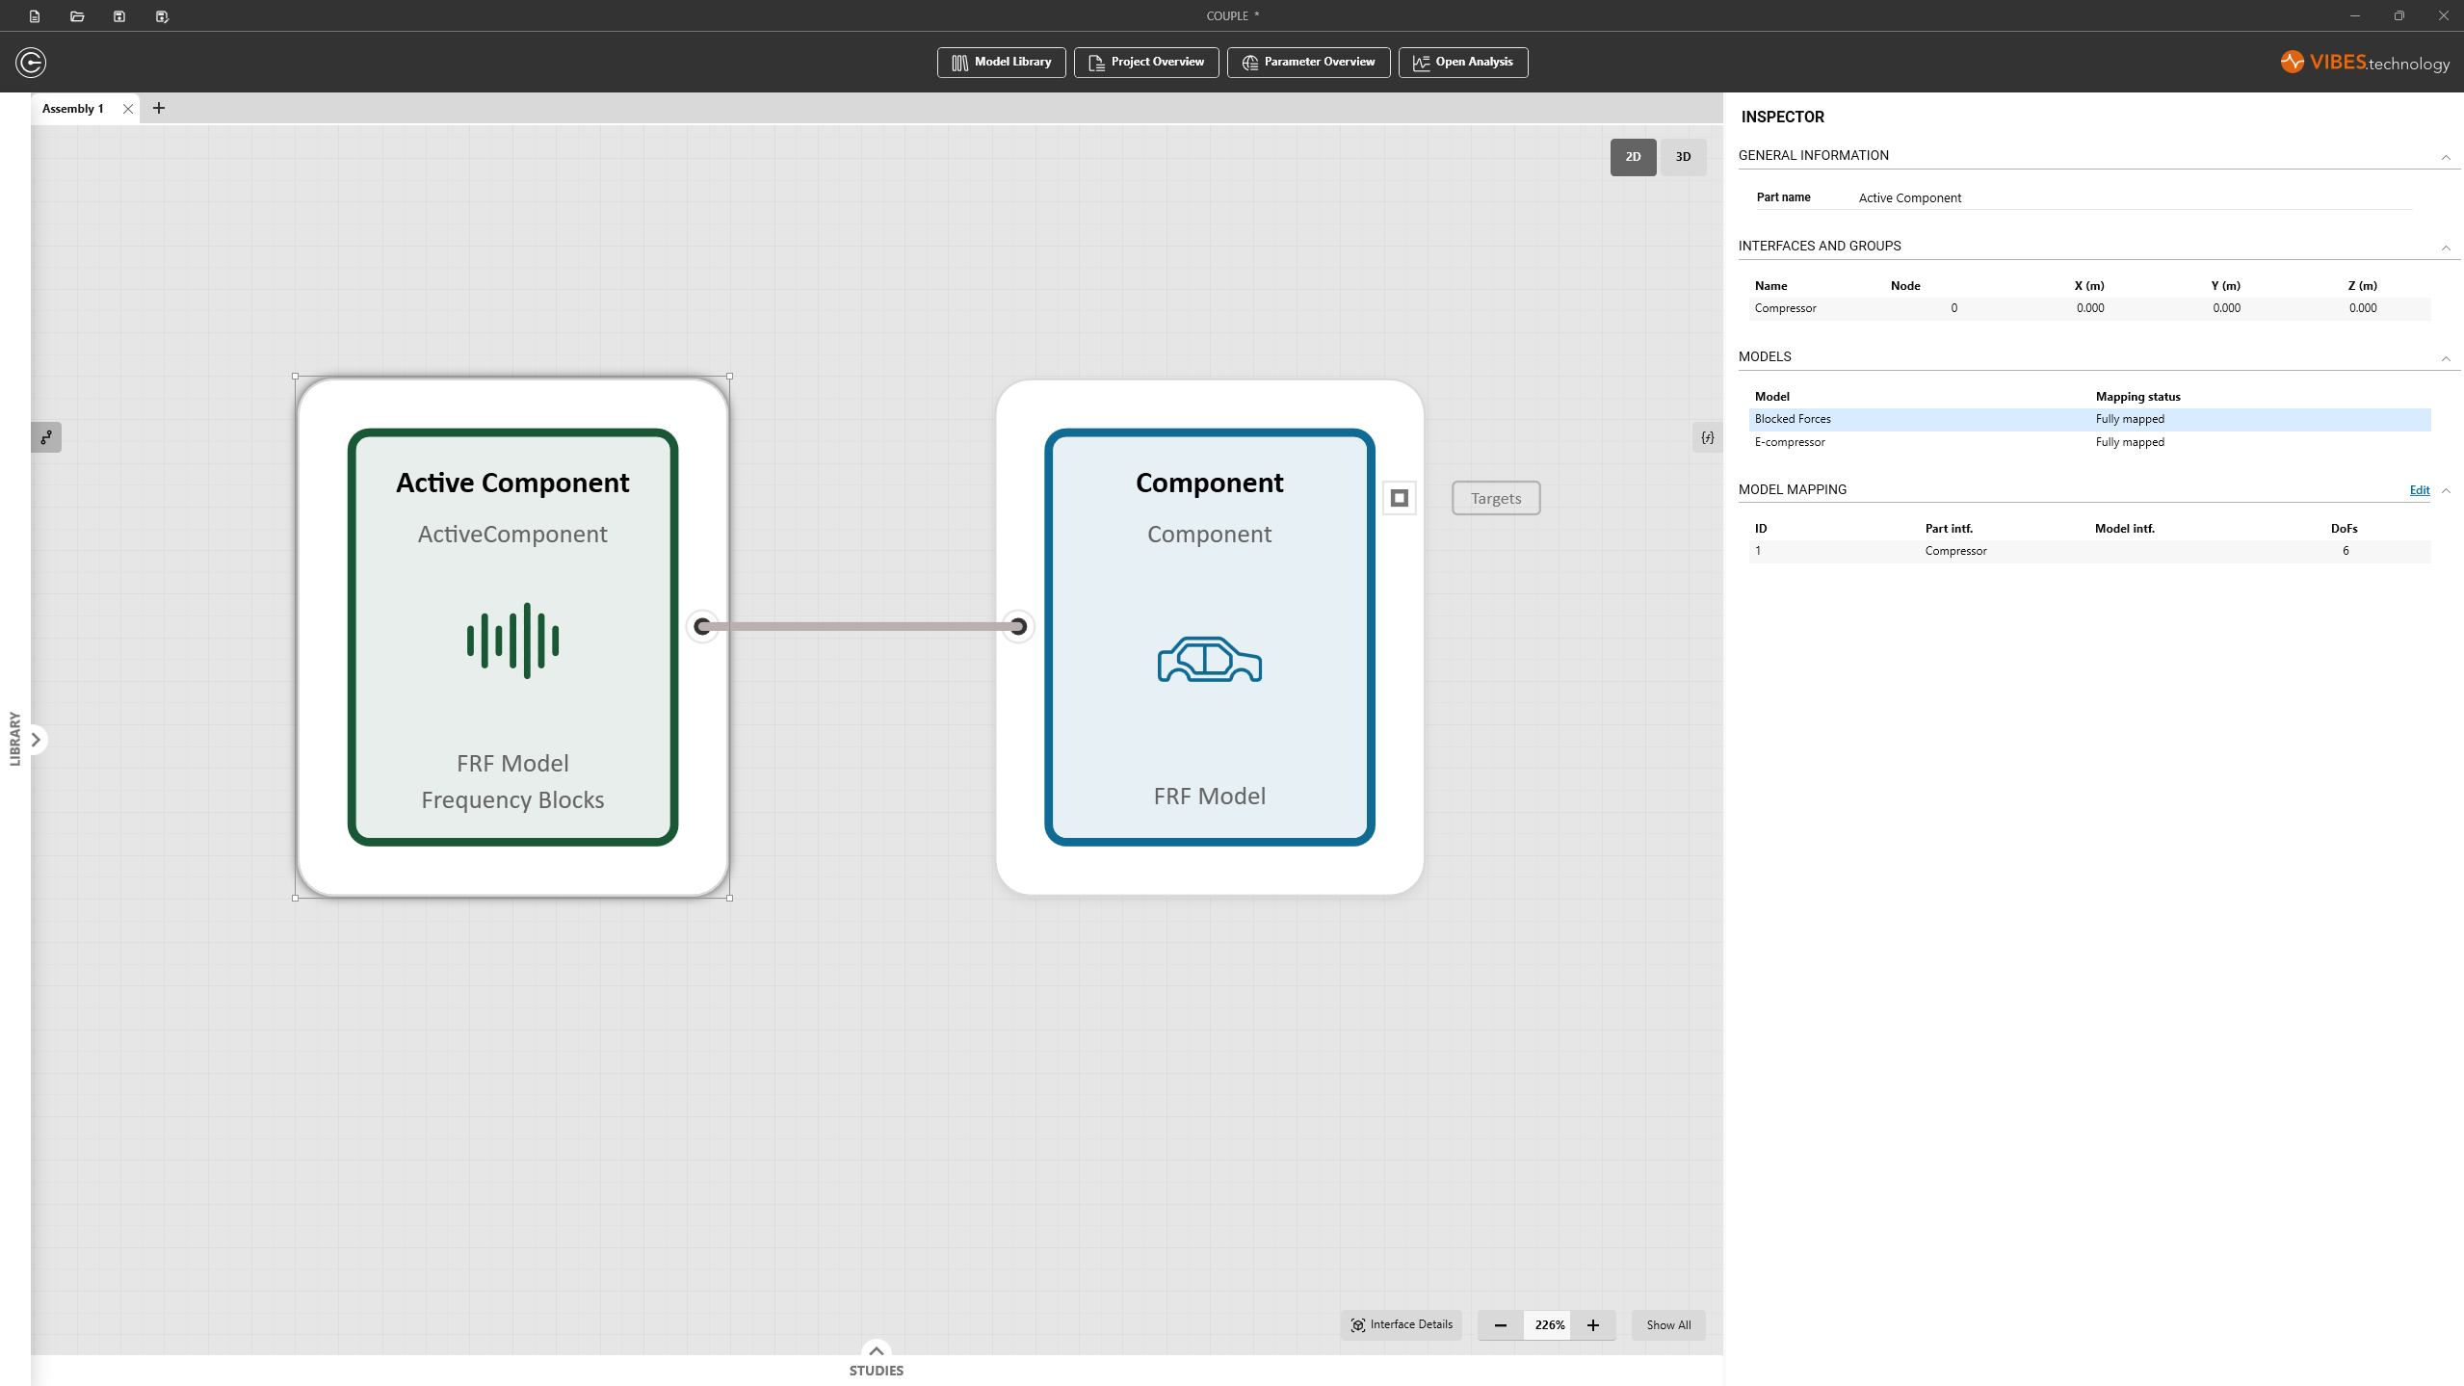Click the square target port on Component
Viewport: 2464px width, 1386px height.
click(x=1400, y=498)
